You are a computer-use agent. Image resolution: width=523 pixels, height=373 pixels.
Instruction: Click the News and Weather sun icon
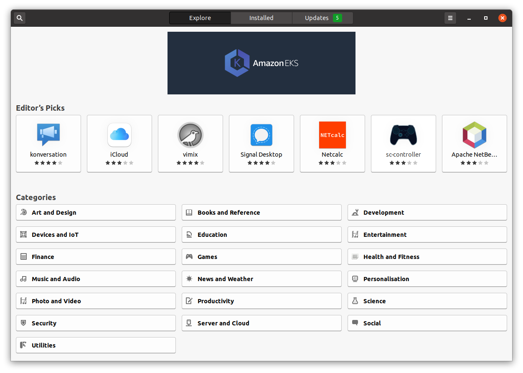189,279
